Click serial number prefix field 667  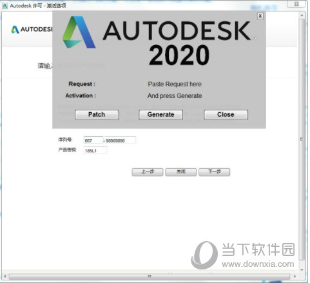93,141
